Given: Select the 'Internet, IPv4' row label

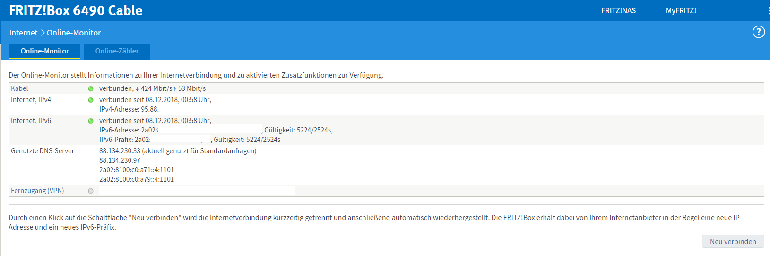Looking at the screenshot, I should [31, 100].
